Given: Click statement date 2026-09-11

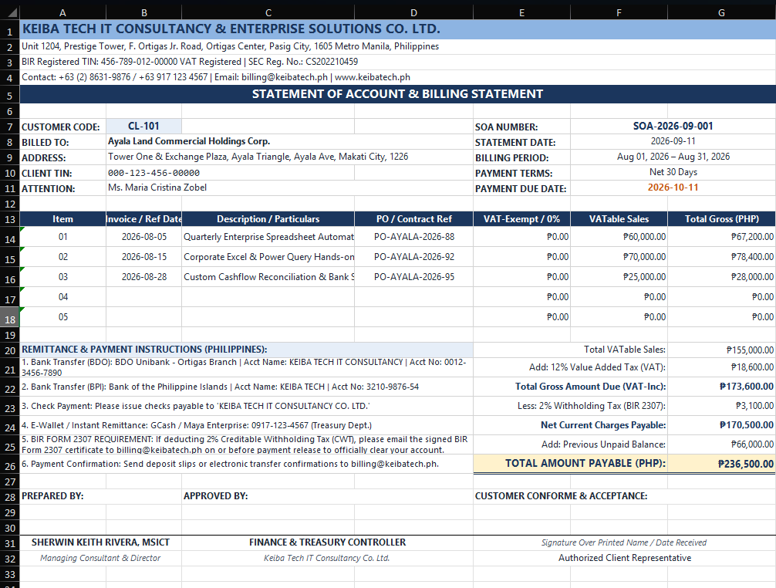Looking at the screenshot, I should pyautogui.click(x=673, y=141).
